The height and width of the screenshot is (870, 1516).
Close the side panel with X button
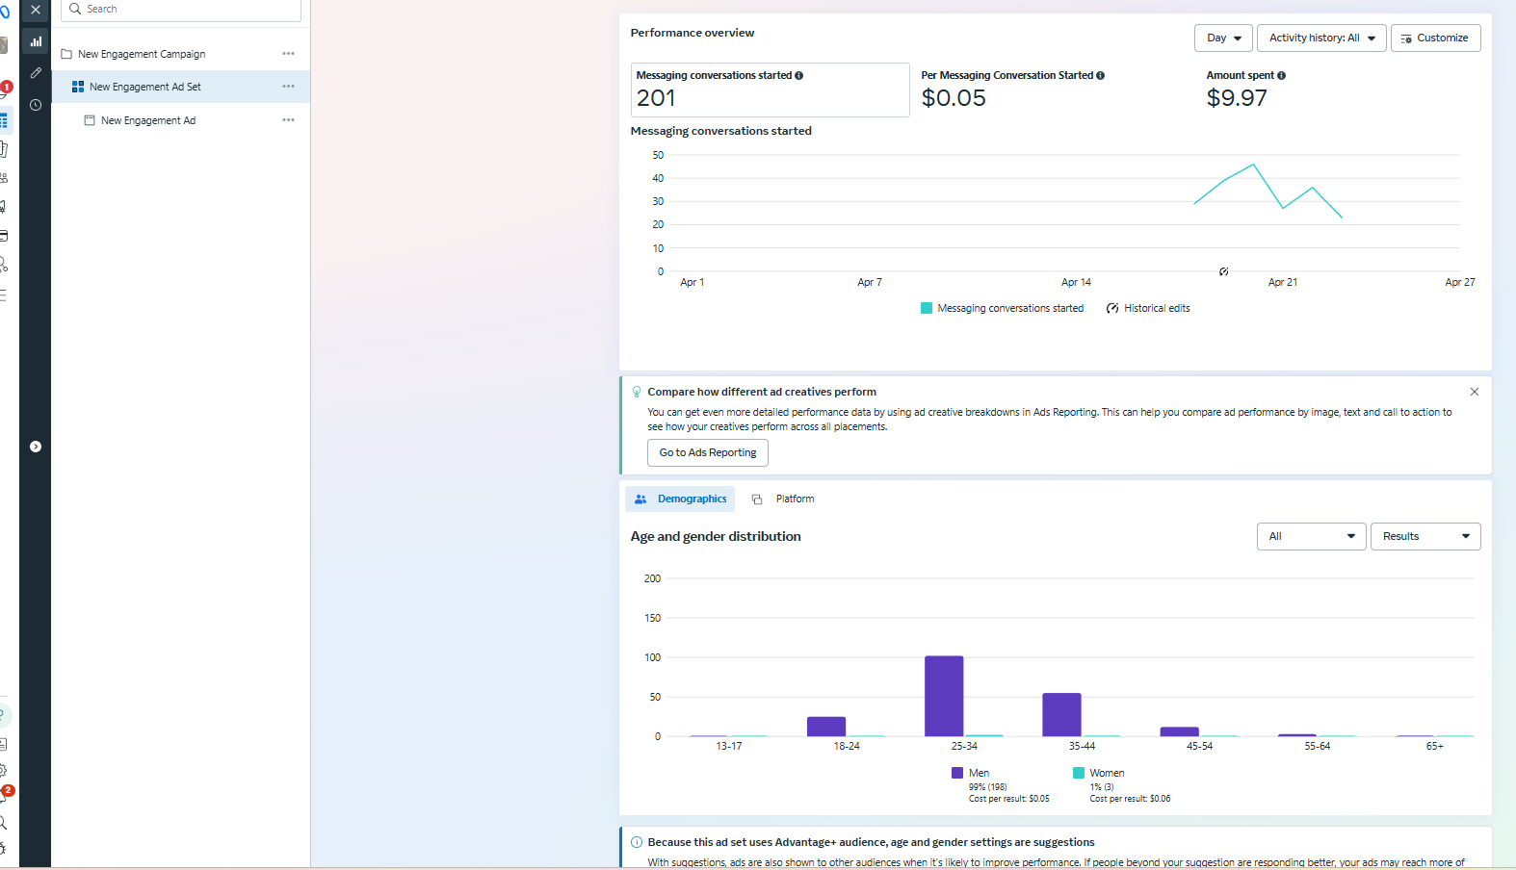pos(36,10)
